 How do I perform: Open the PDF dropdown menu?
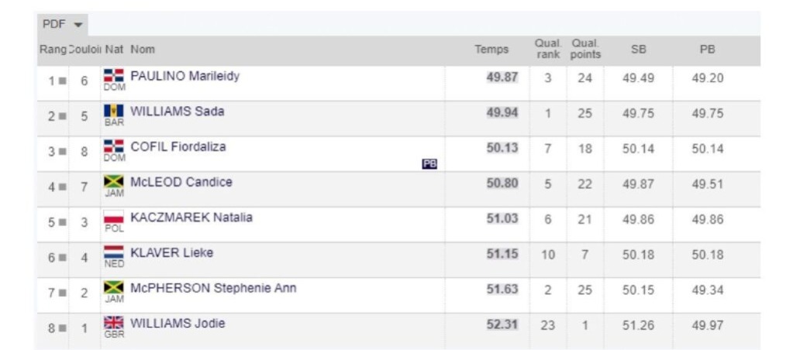click(x=62, y=25)
